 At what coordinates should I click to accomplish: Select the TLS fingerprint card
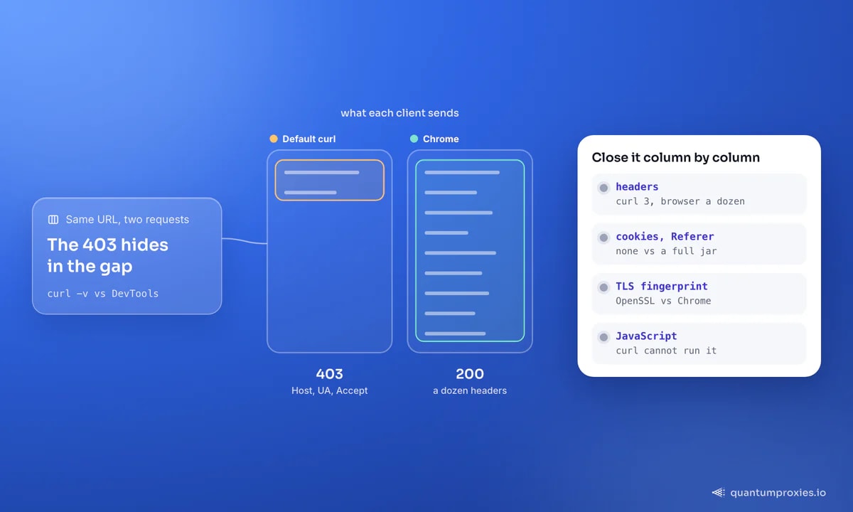(699, 294)
